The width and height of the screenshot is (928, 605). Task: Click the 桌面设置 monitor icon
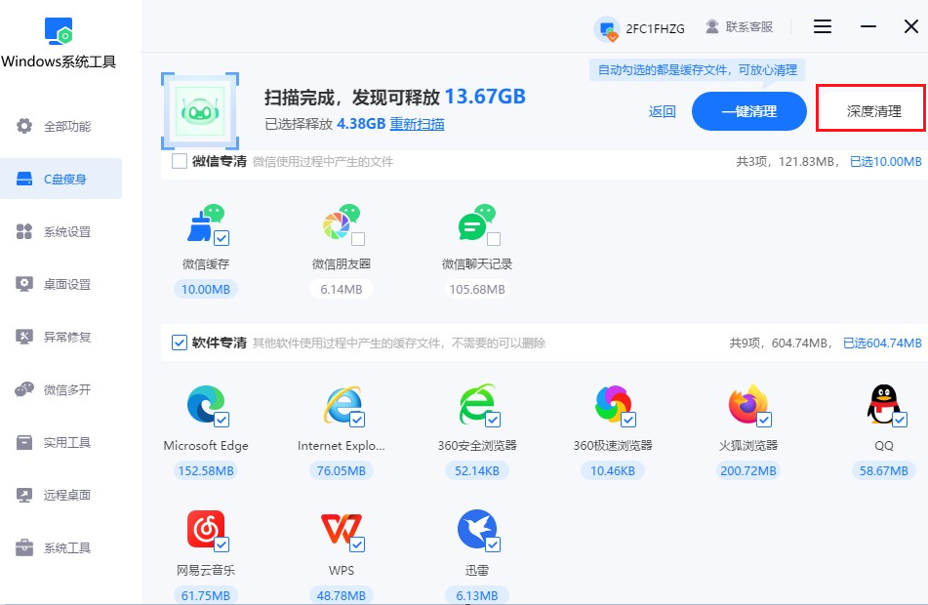point(24,284)
